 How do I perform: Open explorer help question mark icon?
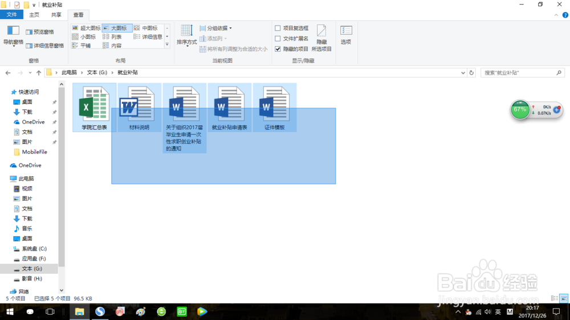click(565, 15)
